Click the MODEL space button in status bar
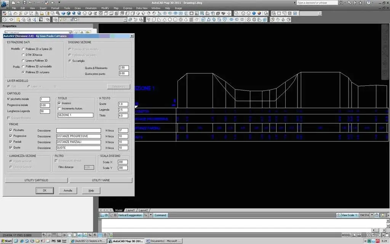390x244 pixels. pos(346,235)
